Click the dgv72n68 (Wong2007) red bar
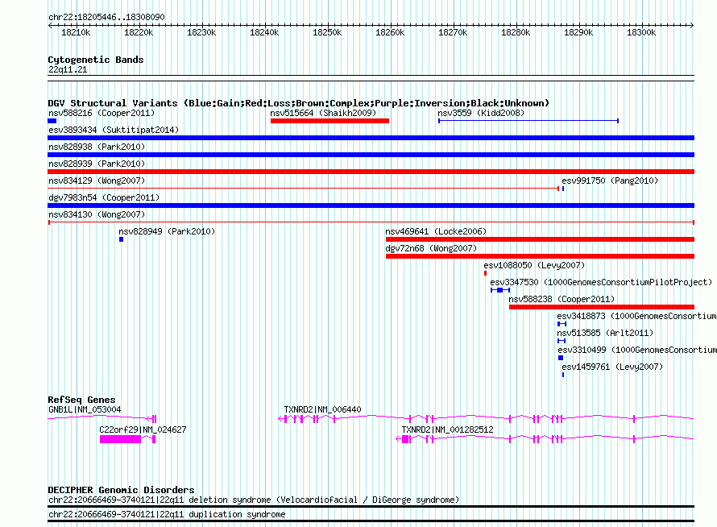Screen dimensions: 717x527 (x=540, y=256)
